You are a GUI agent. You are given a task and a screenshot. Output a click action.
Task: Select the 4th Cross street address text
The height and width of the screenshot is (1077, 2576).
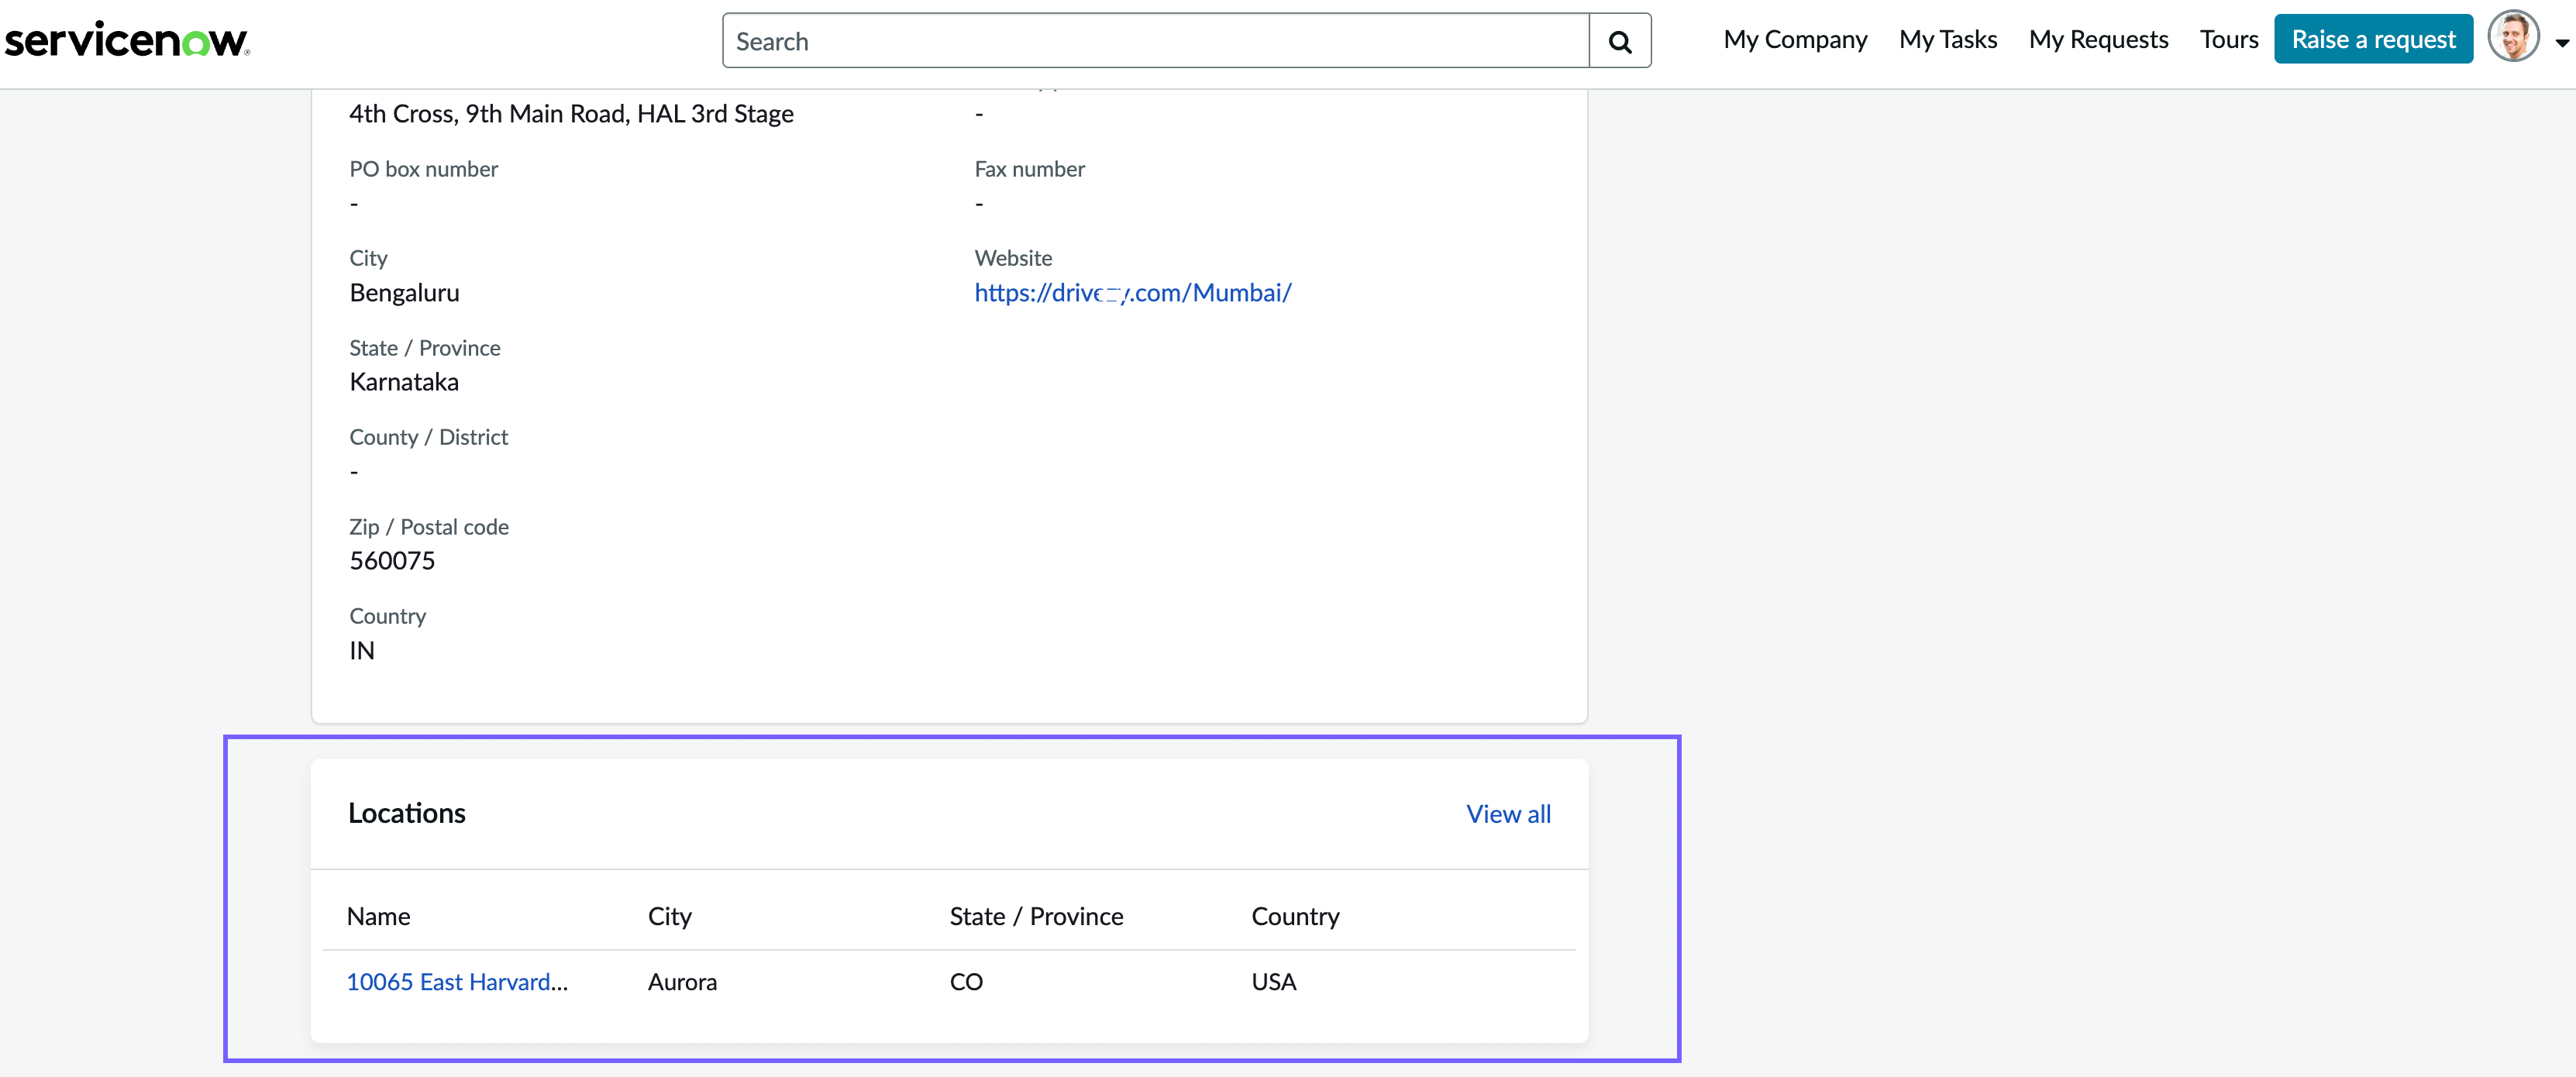pos(571,114)
